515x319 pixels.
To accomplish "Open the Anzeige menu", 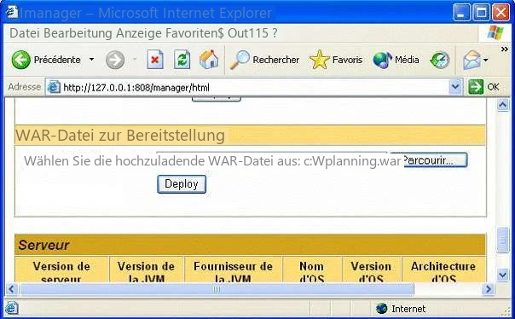I will 139,33.
